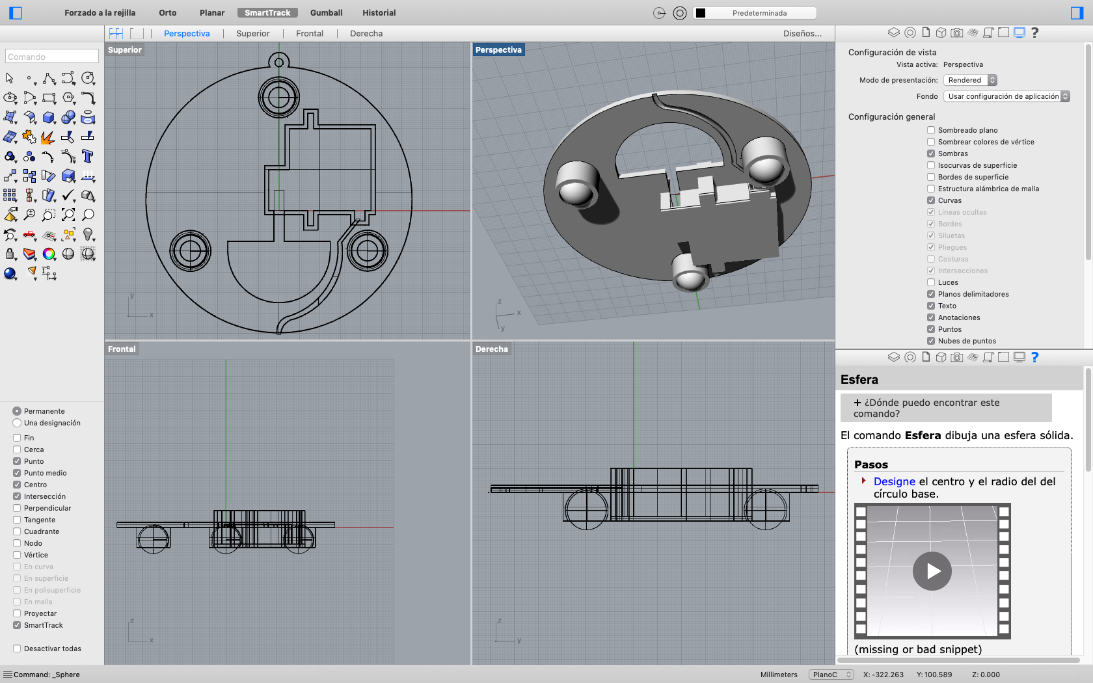Image resolution: width=1093 pixels, height=683 pixels.
Task: Uncheck the Sombras option
Action: click(931, 154)
